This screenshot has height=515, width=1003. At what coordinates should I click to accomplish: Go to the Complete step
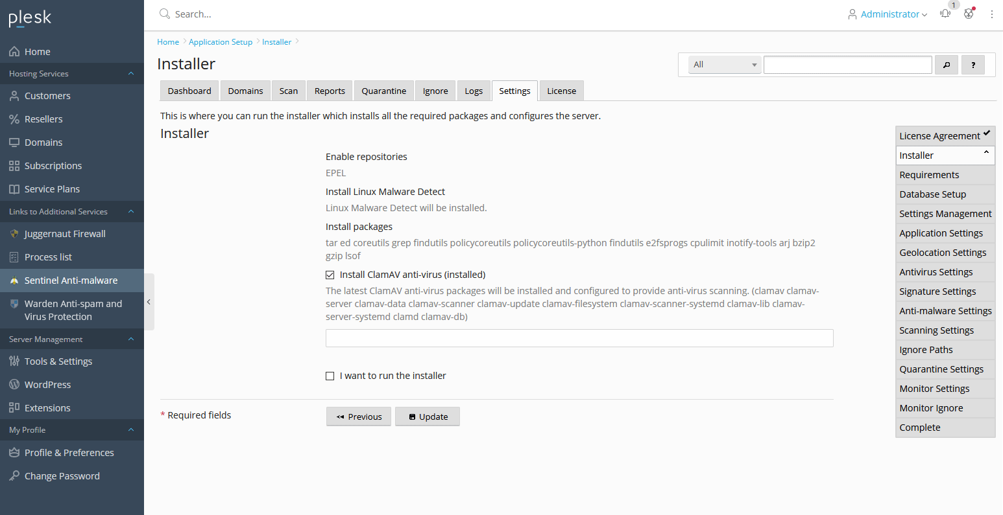(x=945, y=428)
